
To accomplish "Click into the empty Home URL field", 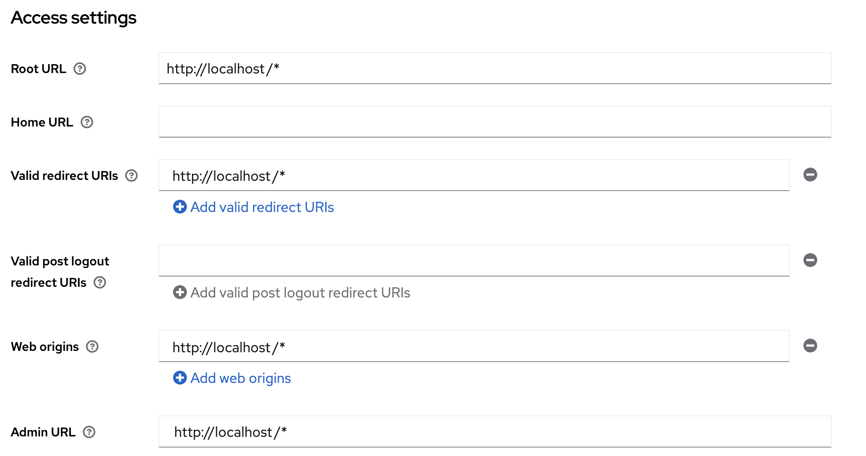I will point(494,122).
